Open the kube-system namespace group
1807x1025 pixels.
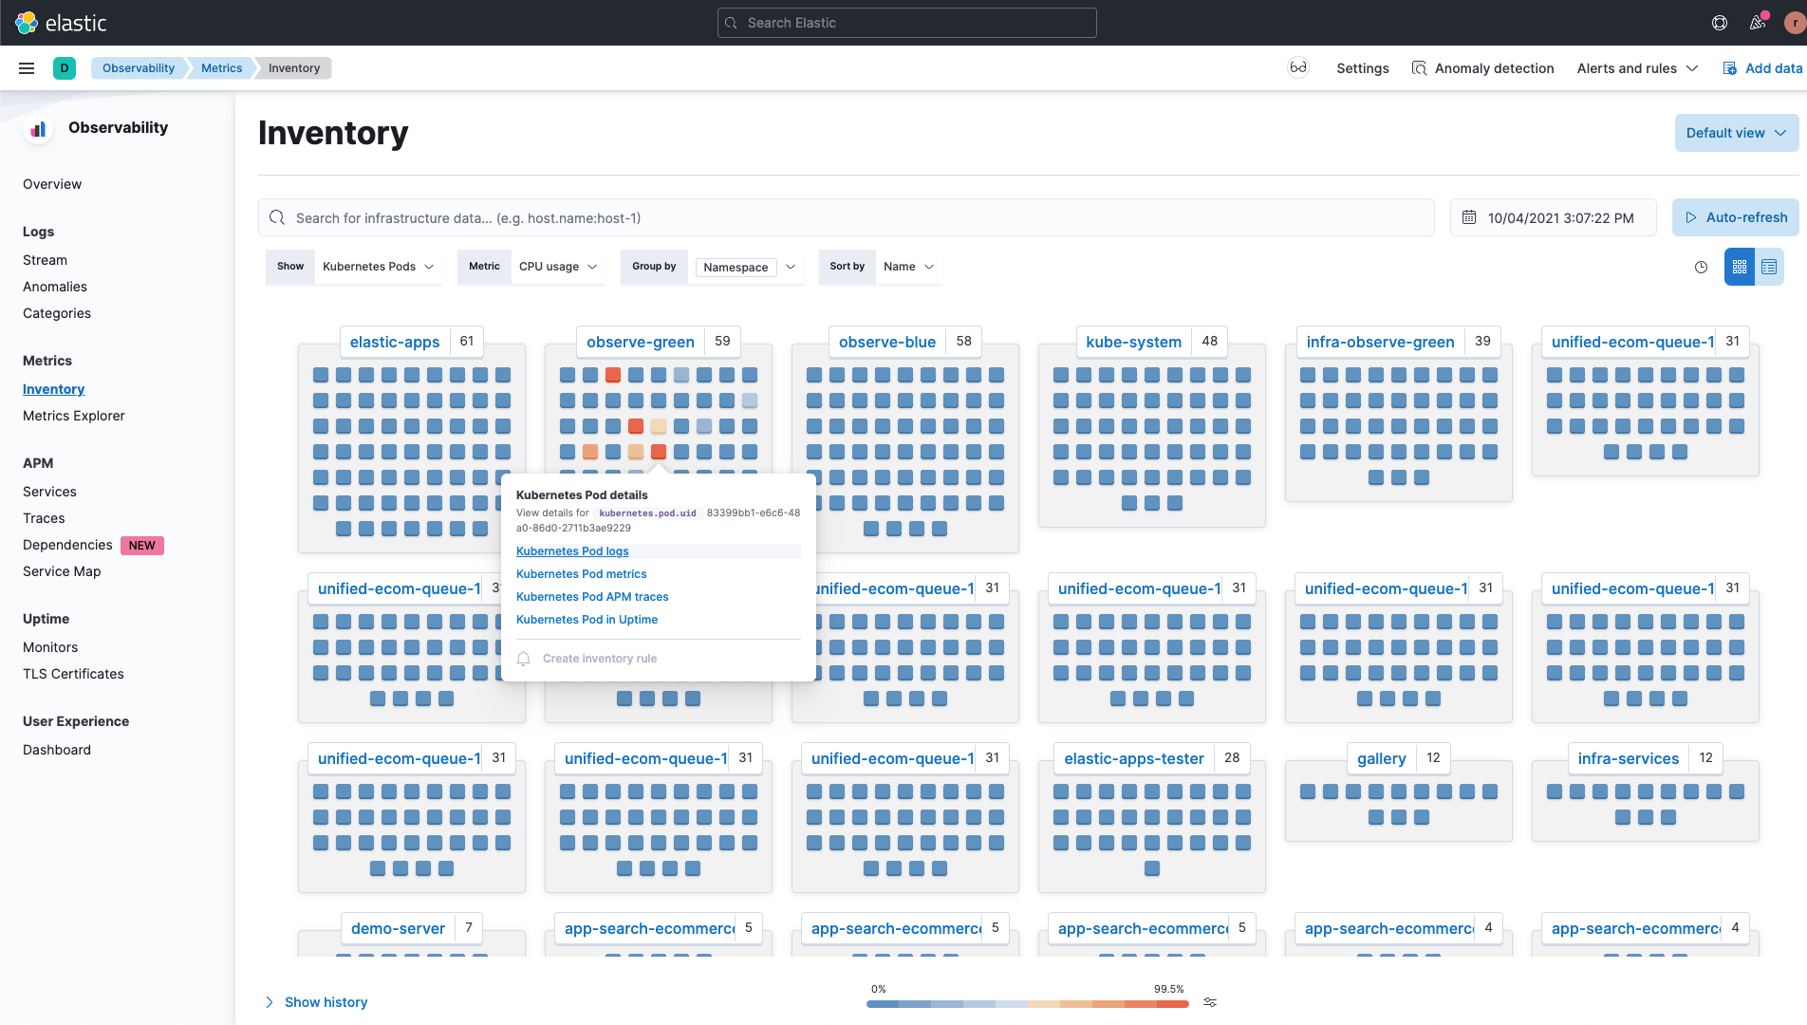click(x=1134, y=342)
